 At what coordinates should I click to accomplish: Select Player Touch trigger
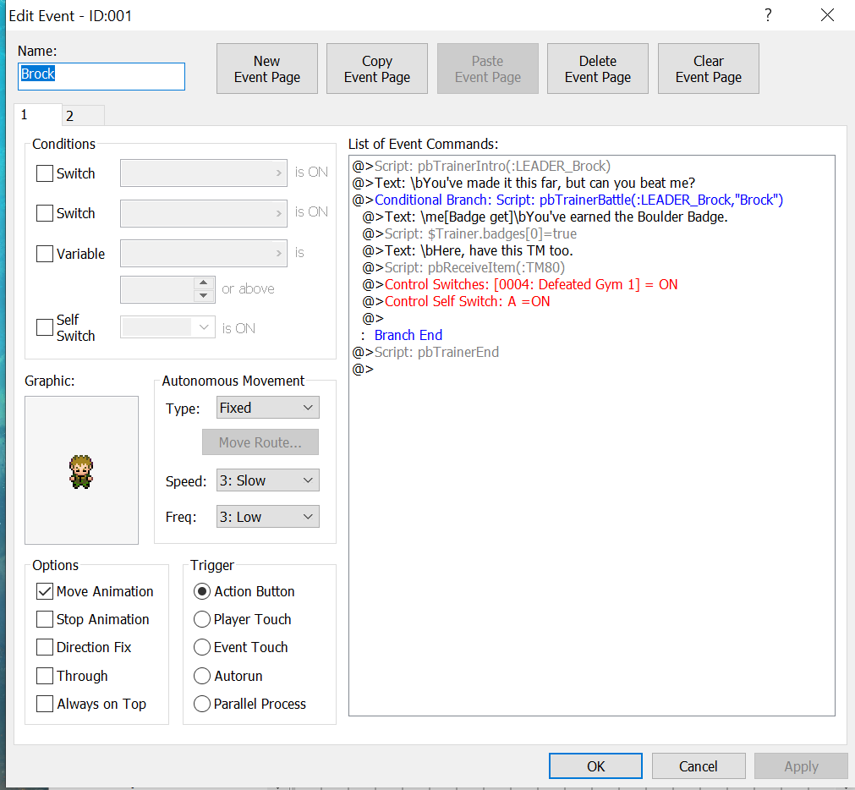point(202,619)
